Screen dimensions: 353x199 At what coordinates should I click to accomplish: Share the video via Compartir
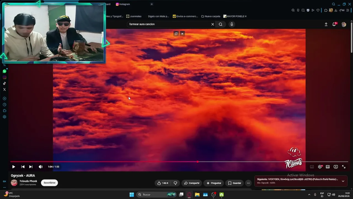[192, 183]
